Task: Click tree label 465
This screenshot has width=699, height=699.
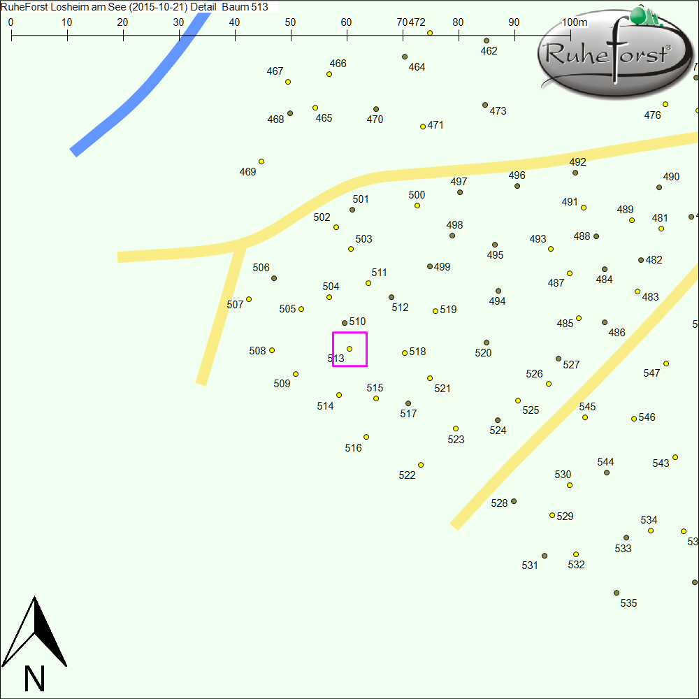Action: (x=324, y=118)
